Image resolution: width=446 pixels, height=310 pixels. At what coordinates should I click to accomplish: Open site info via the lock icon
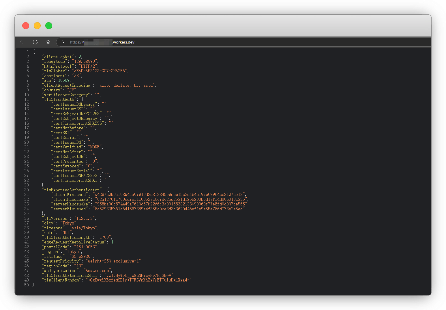[63, 42]
